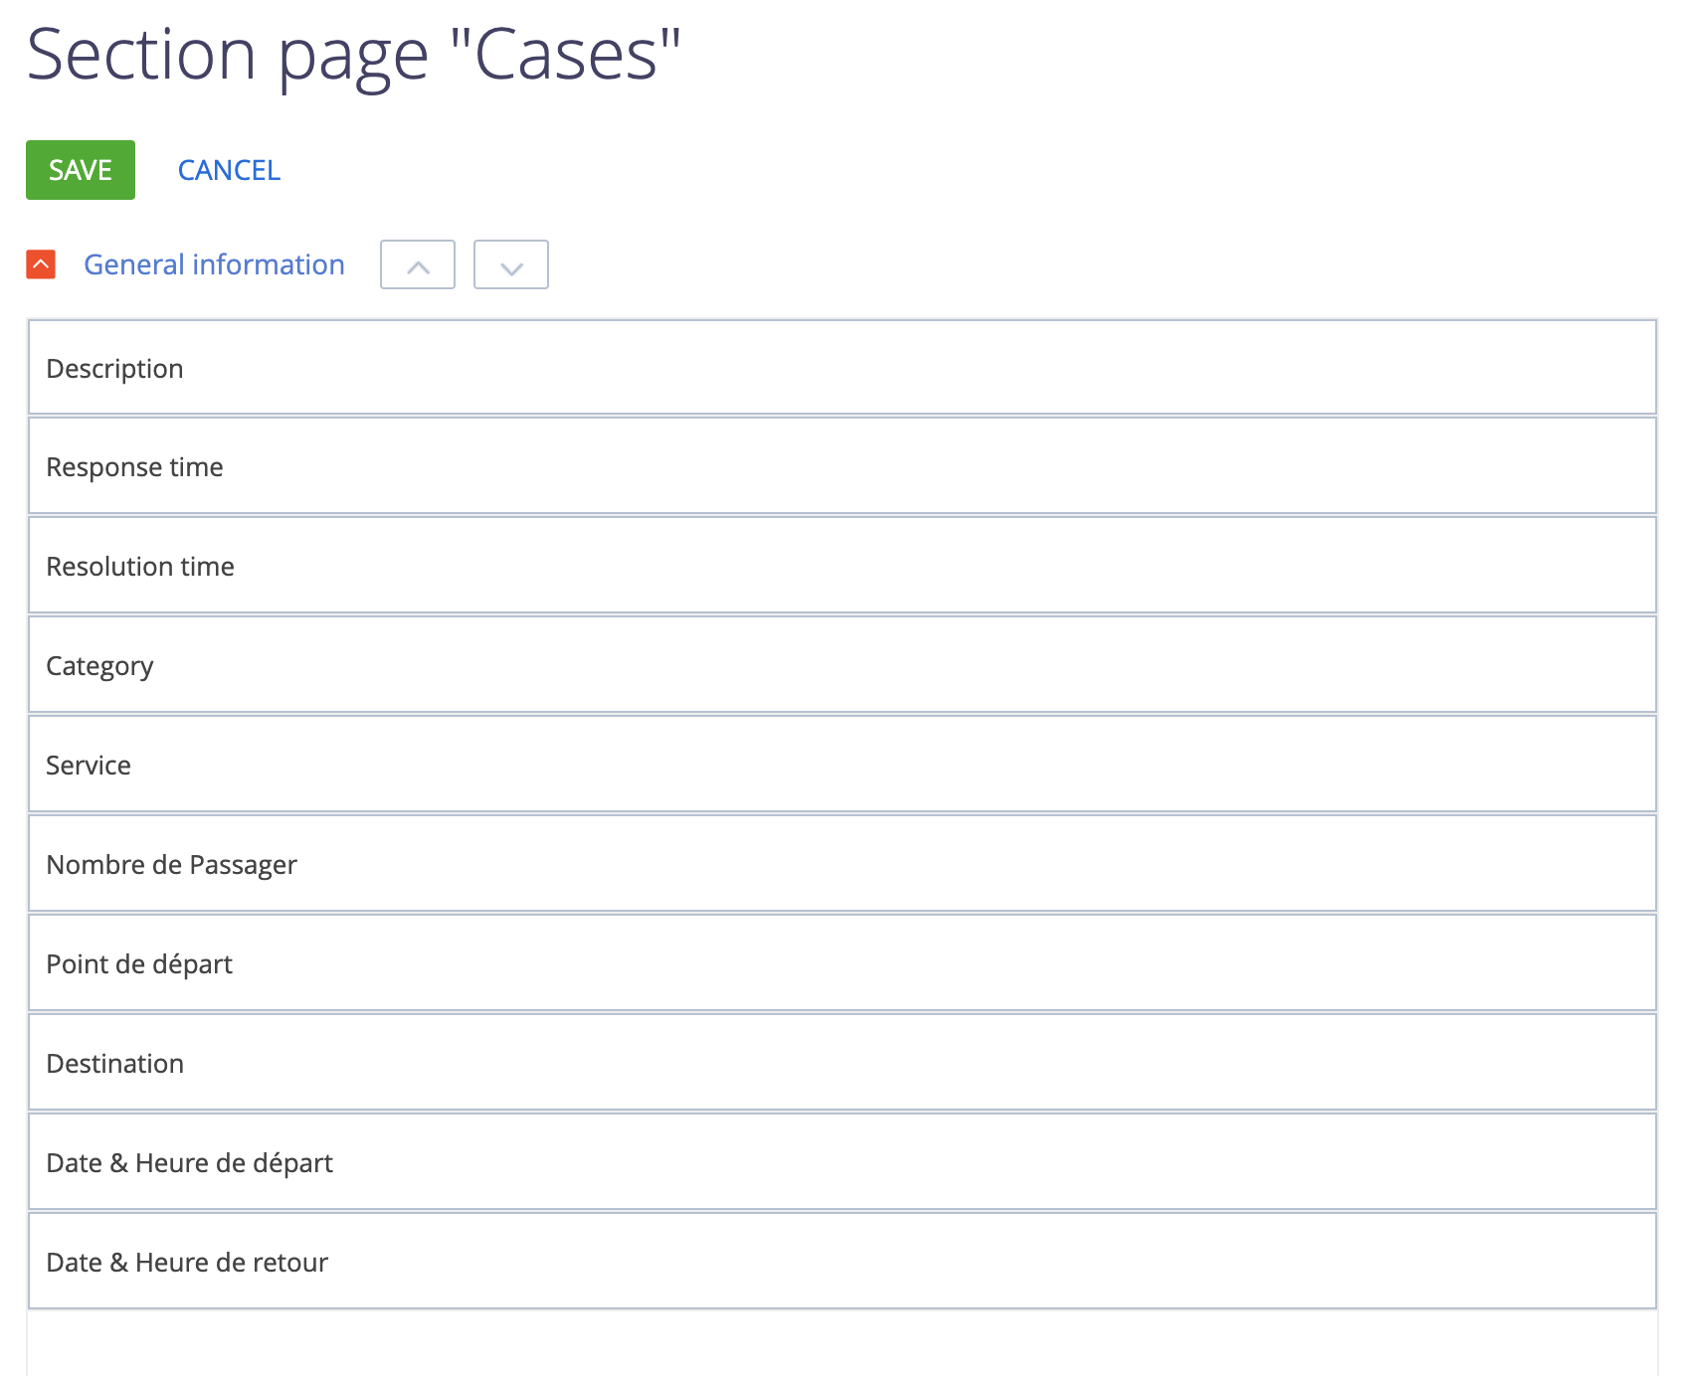Select the Point de départ field row

pos(843,962)
